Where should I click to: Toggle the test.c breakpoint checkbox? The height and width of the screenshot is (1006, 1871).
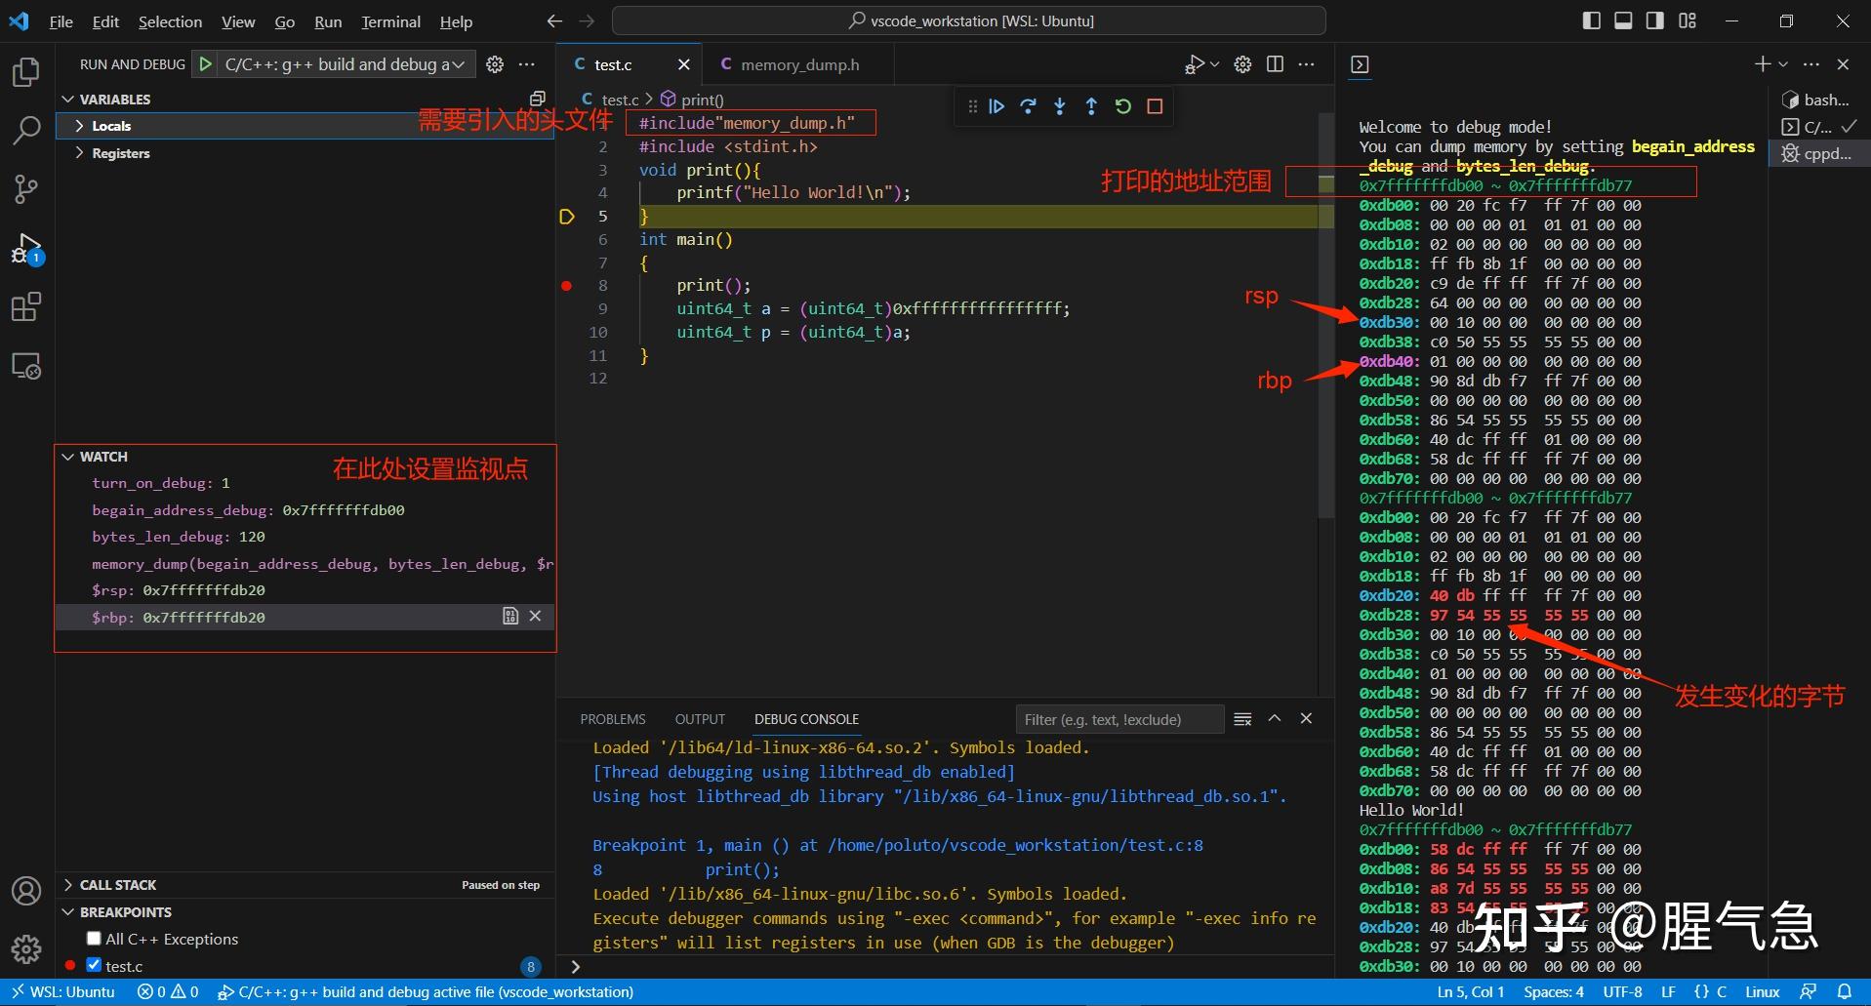94,965
